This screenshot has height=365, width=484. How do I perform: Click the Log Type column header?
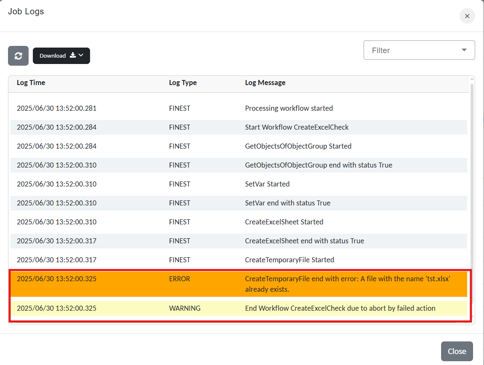coord(183,83)
